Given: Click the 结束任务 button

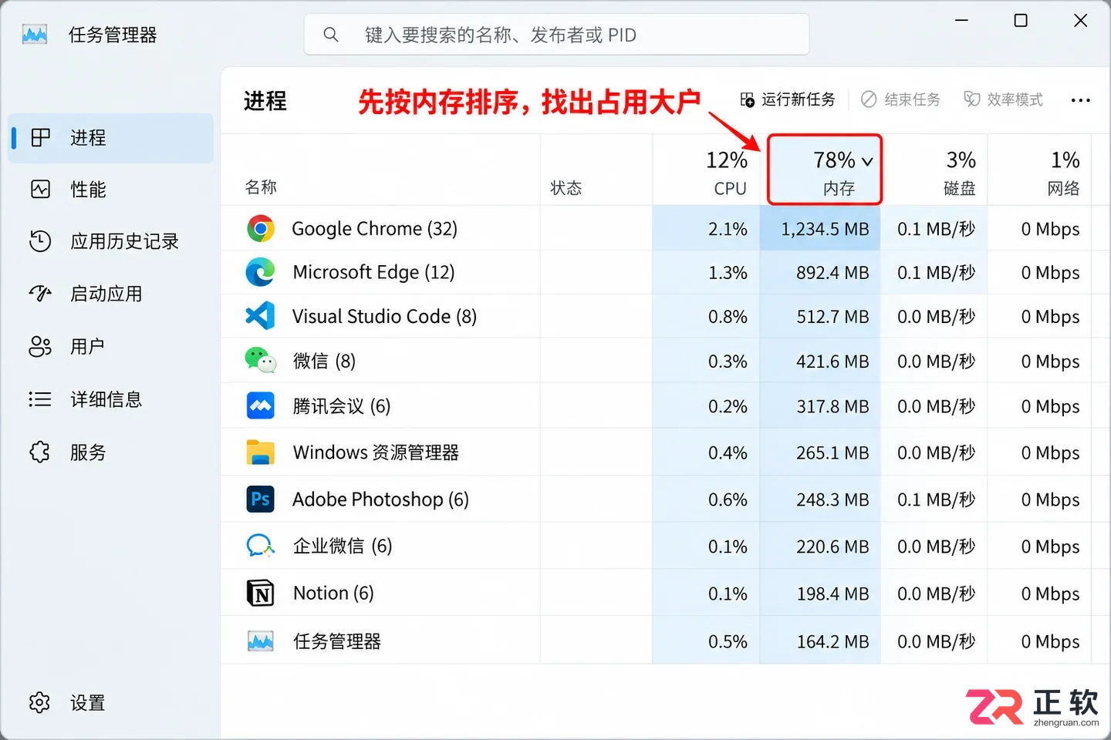Looking at the screenshot, I should pos(901,99).
